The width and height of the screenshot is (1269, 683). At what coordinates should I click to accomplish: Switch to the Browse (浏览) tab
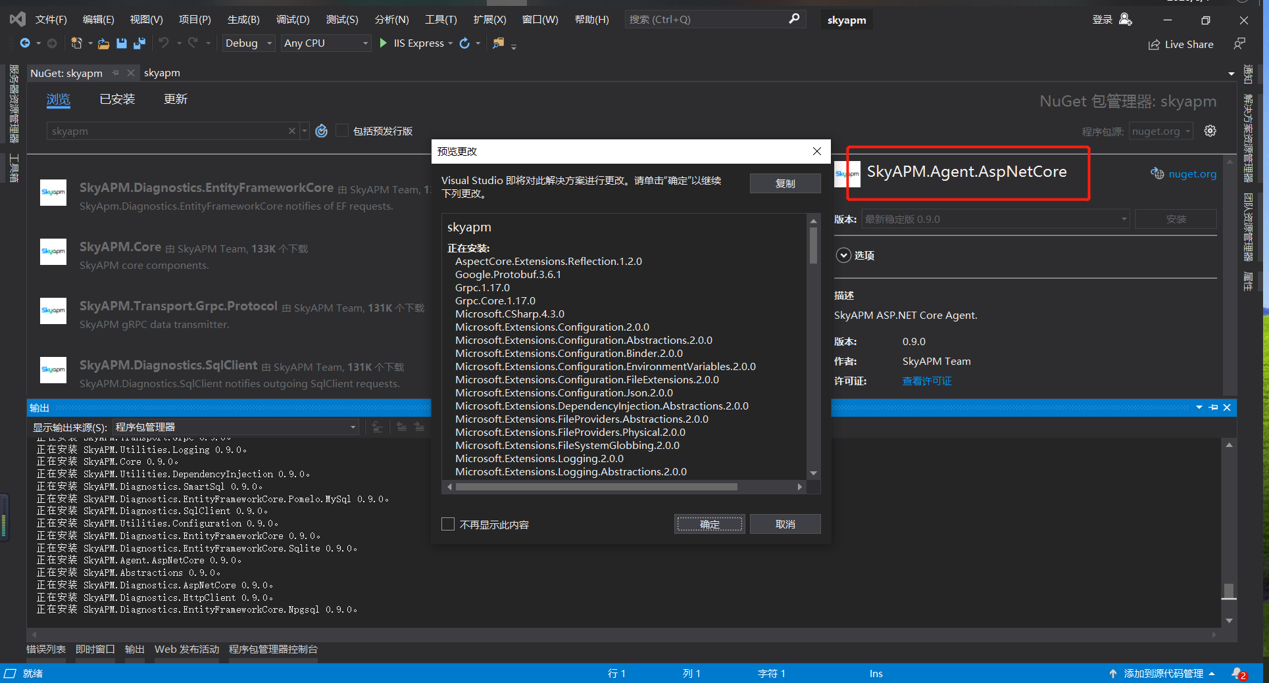[x=59, y=99]
